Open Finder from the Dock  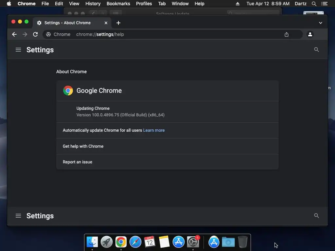pos(92,242)
